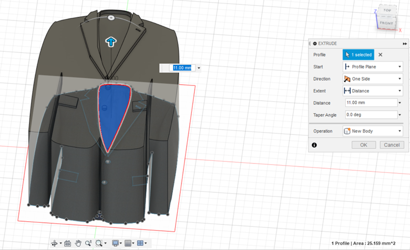The image size is (410, 250).
Task: Click the 'Direction' label in EXTRUDE panel
Action: 322,79
